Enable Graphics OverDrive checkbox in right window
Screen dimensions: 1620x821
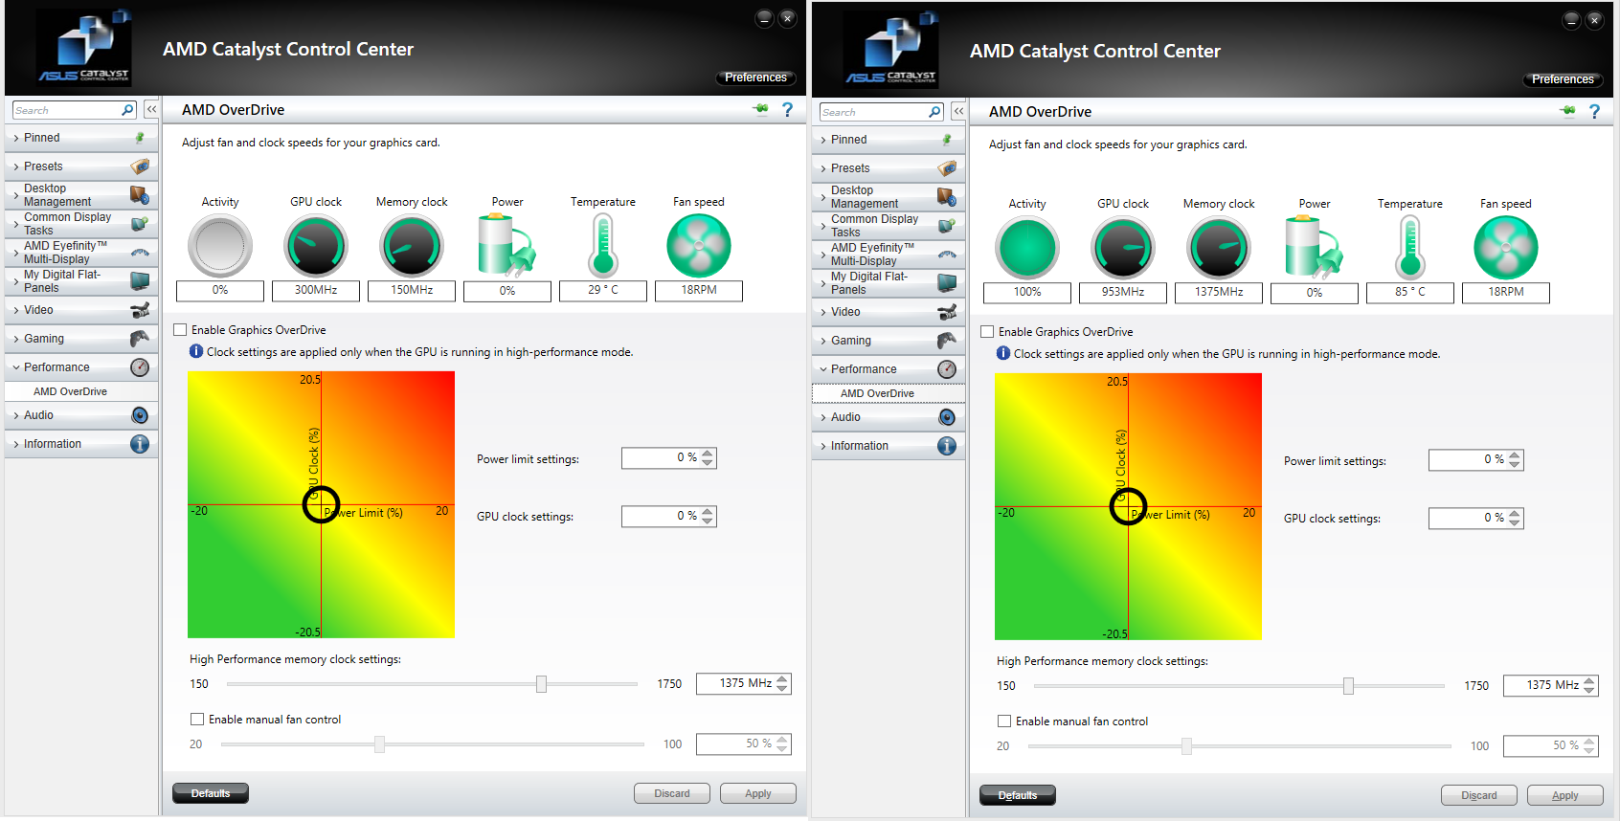pyautogui.click(x=987, y=332)
